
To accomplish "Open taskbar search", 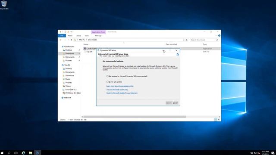I will pos(9,153).
